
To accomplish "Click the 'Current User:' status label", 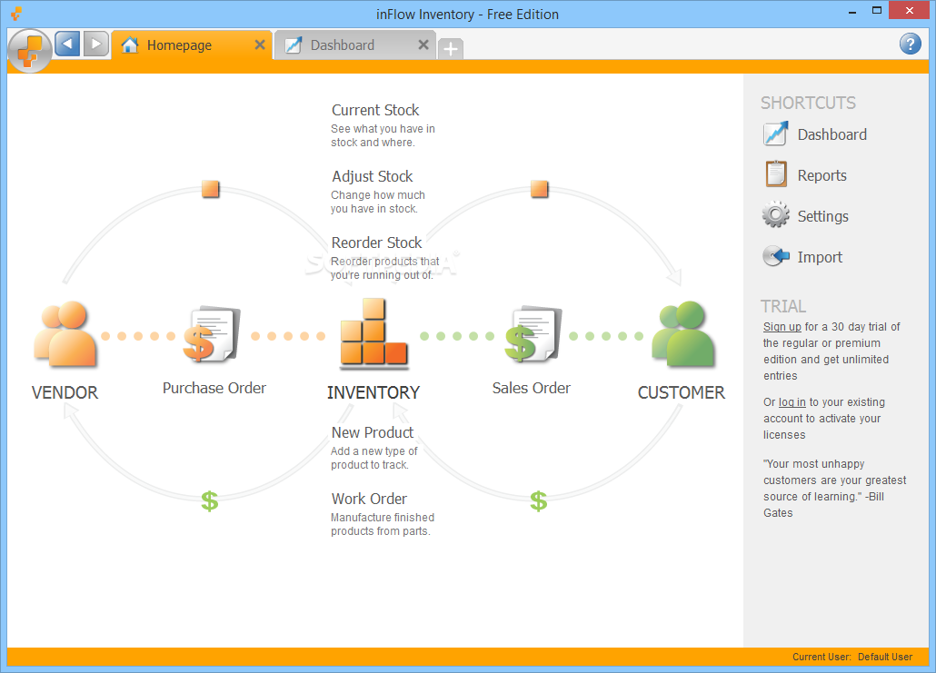I will pyautogui.click(x=821, y=657).
